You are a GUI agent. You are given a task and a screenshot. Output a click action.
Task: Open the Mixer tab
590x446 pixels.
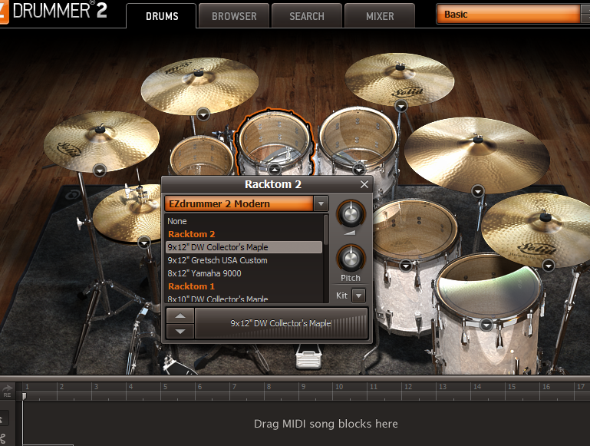click(x=380, y=16)
